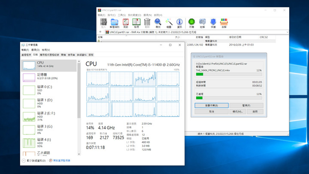The image size is (309, 174).
Task: Switch to Performance (效能) tab in Task Manager
Action: (x=35, y=55)
